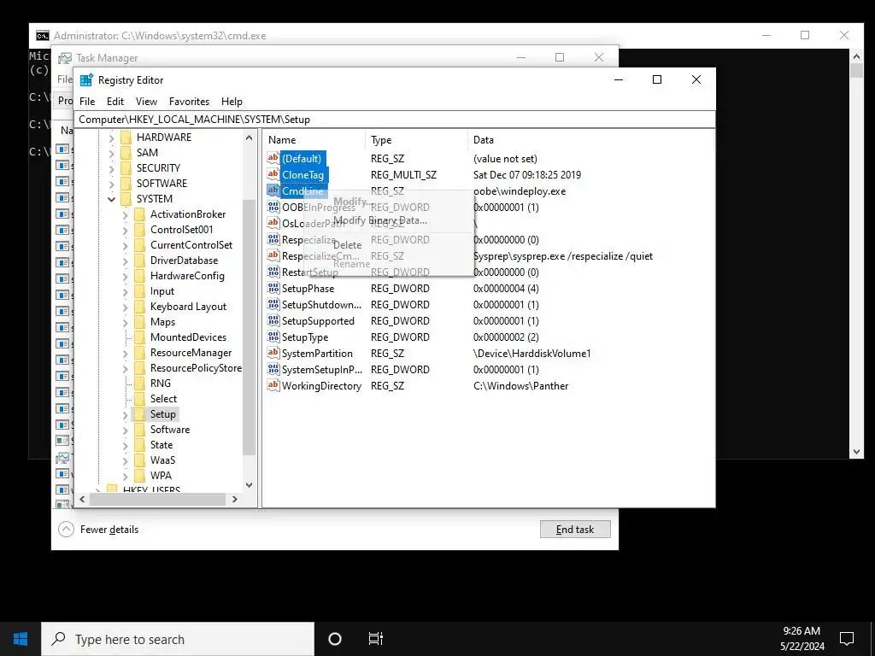Screen dimensions: 875x656
Task: Collapse the SYSTEM key
Action: click(112, 199)
